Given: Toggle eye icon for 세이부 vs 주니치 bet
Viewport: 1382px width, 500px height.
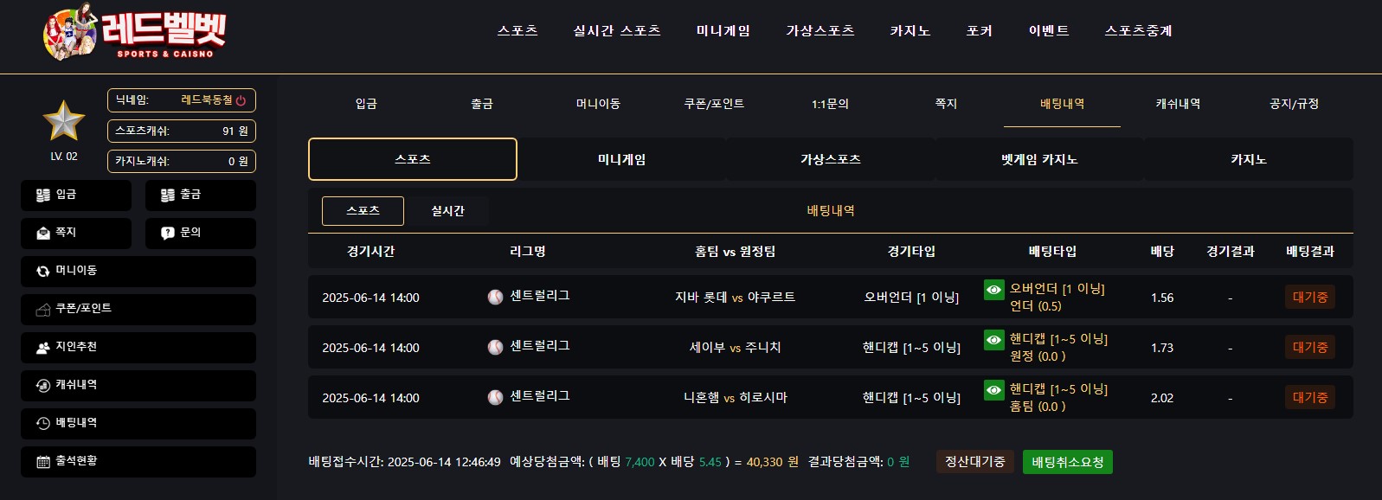Looking at the screenshot, I should (x=994, y=340).
